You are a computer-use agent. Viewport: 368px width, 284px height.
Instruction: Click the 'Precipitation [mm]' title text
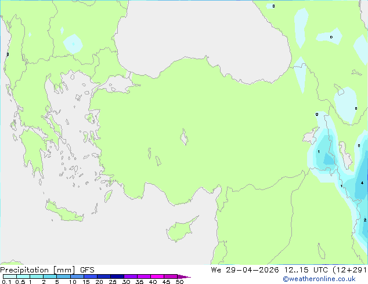coord(38,270)
